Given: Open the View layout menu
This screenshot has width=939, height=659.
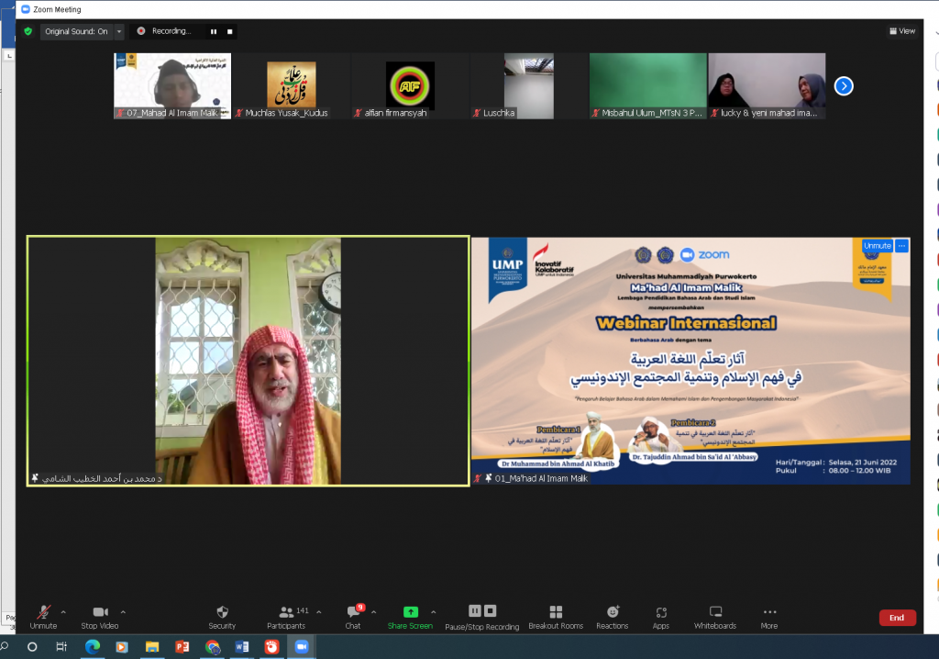Looking at the screenshot, I should click(x=902, y=31).
